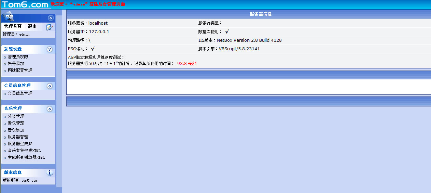Click the checkmark next to FSO读写

pyautogui.click(x=93, y=49)
